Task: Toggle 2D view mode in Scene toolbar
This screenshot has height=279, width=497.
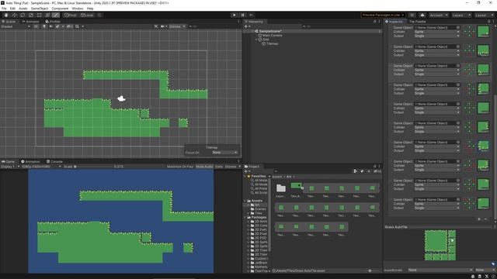Action: tap(36, 26)
